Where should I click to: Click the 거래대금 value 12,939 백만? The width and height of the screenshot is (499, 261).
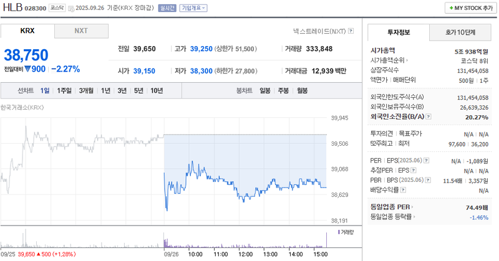pyautogui.click(x=329, y=71)
